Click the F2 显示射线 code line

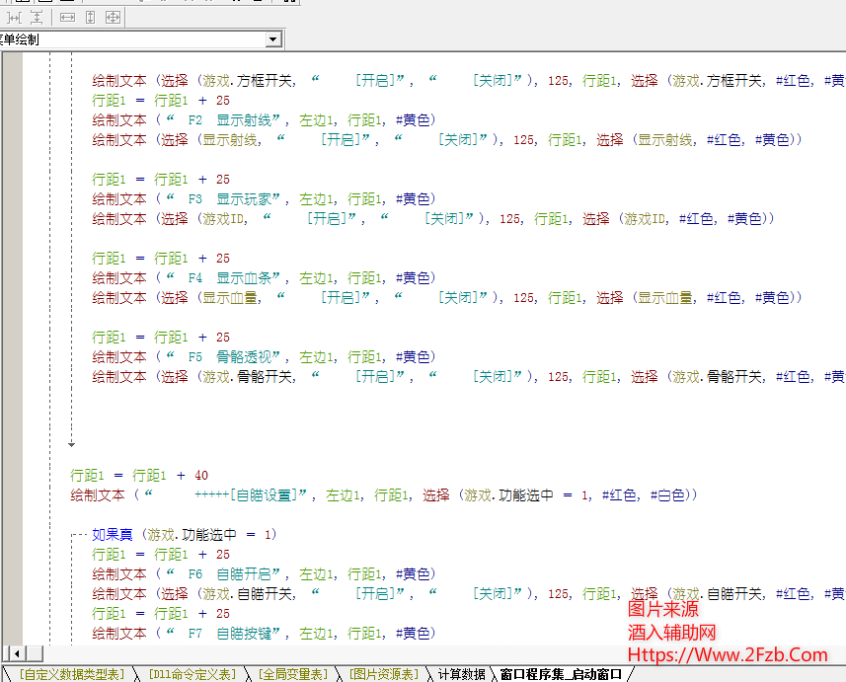[x=262, y=119]
